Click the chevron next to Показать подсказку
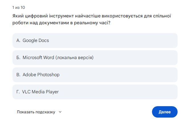 tap(60, 112)
